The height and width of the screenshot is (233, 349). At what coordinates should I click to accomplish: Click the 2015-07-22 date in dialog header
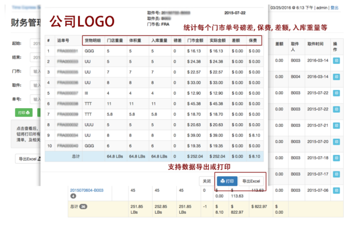pos(235,13)
